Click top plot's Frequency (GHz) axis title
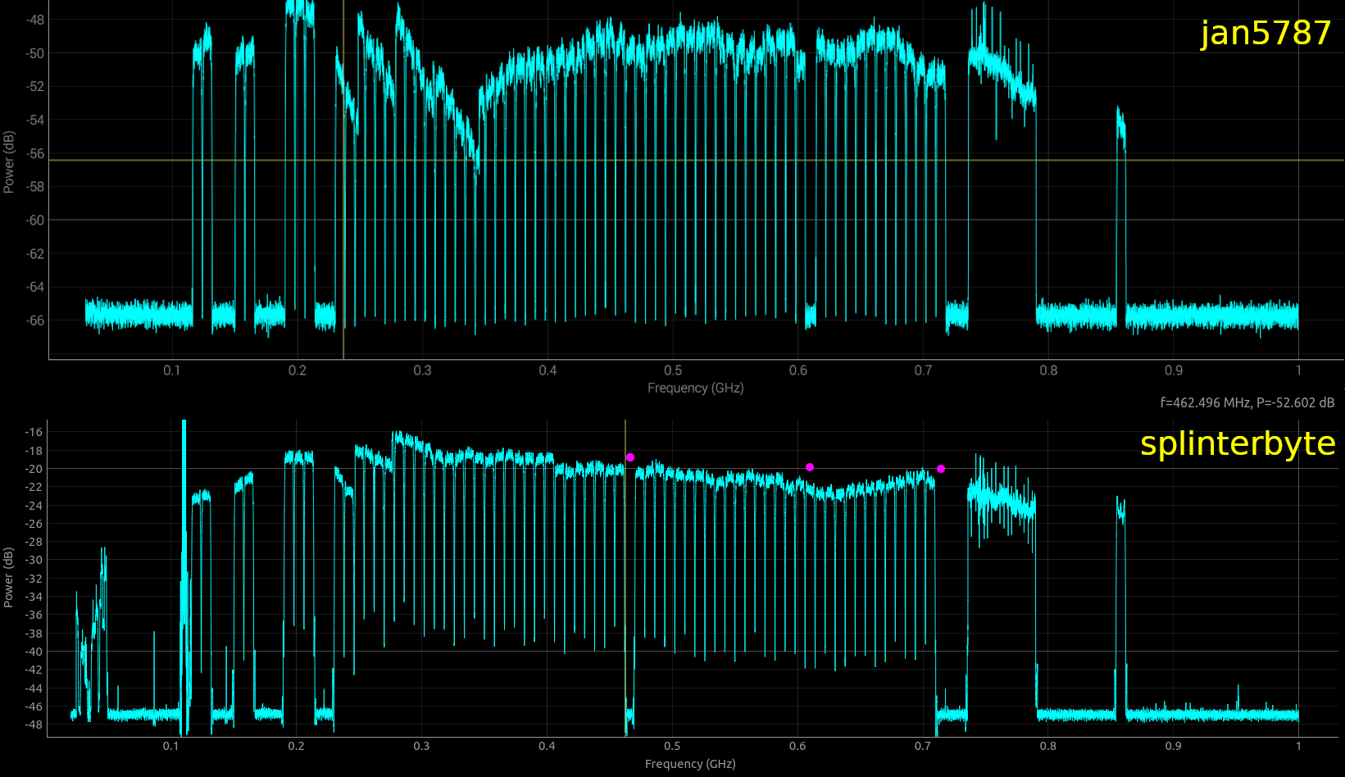Viewport: 1345px width, 777px height. [x=695, y=388]
